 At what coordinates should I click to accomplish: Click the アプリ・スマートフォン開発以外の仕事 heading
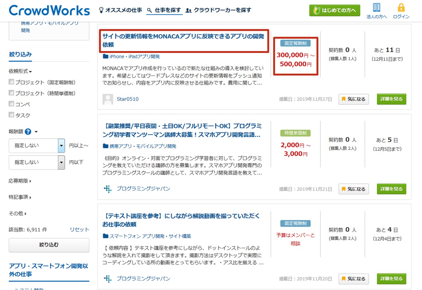click(48, 270)
